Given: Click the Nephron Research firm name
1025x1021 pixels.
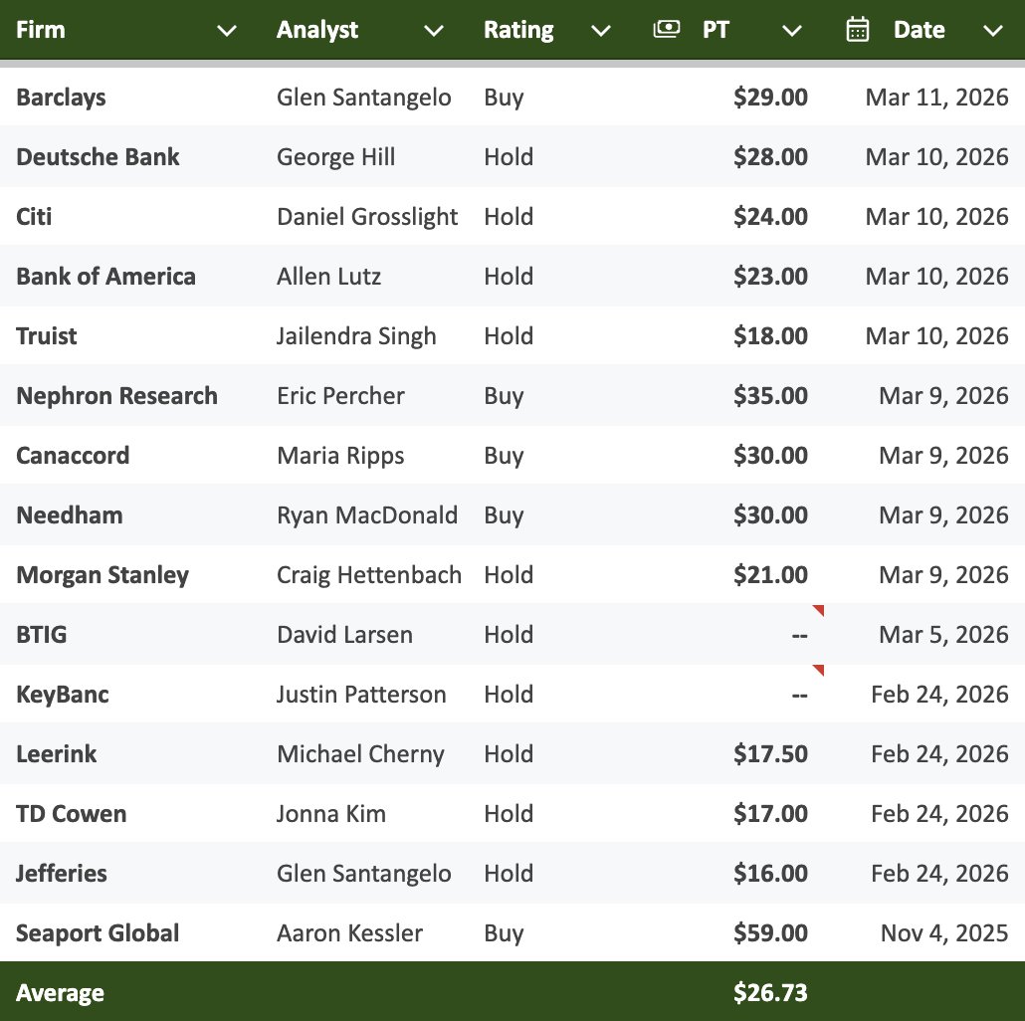Looking at the screenshot, I should click(116, 396).
